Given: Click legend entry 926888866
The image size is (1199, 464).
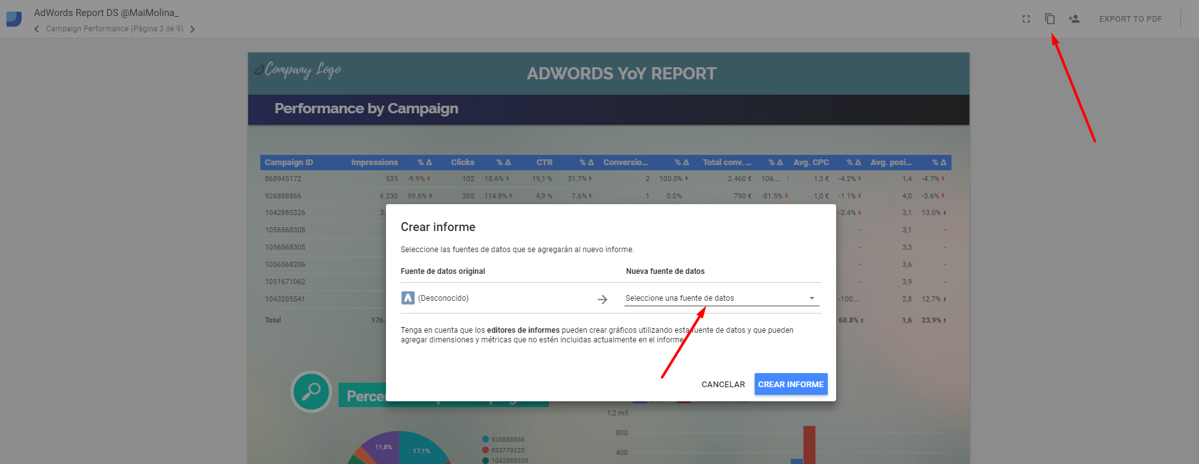Looking at the screenshot, I should pos(503,440).
